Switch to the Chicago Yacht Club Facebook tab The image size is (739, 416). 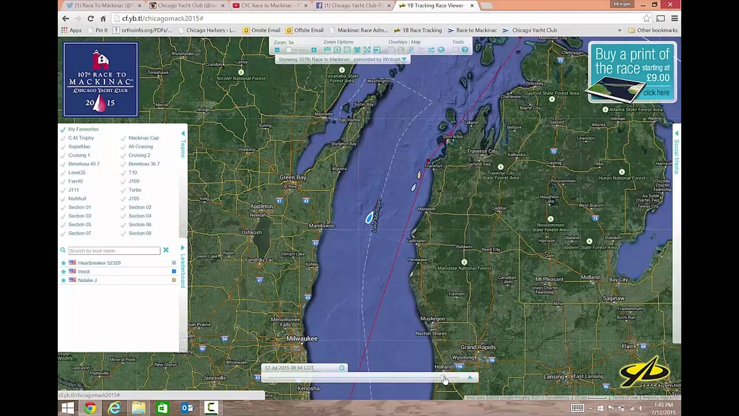click(352, 6)
